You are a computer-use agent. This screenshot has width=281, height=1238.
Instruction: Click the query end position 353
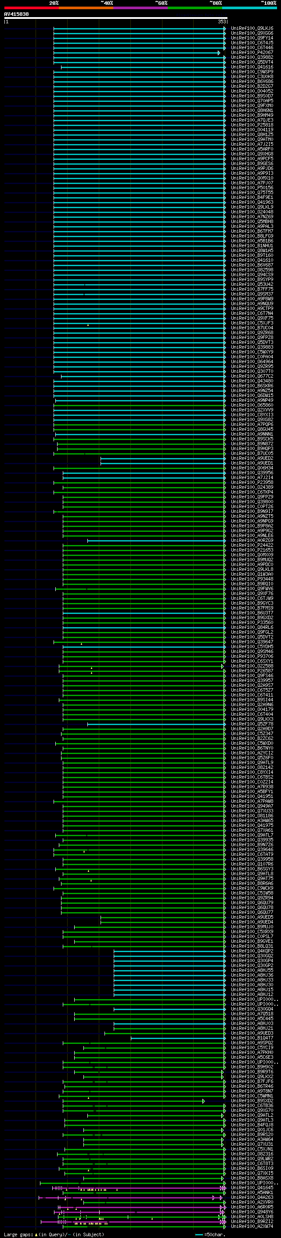pyautogui.click(x=222, y=22)
